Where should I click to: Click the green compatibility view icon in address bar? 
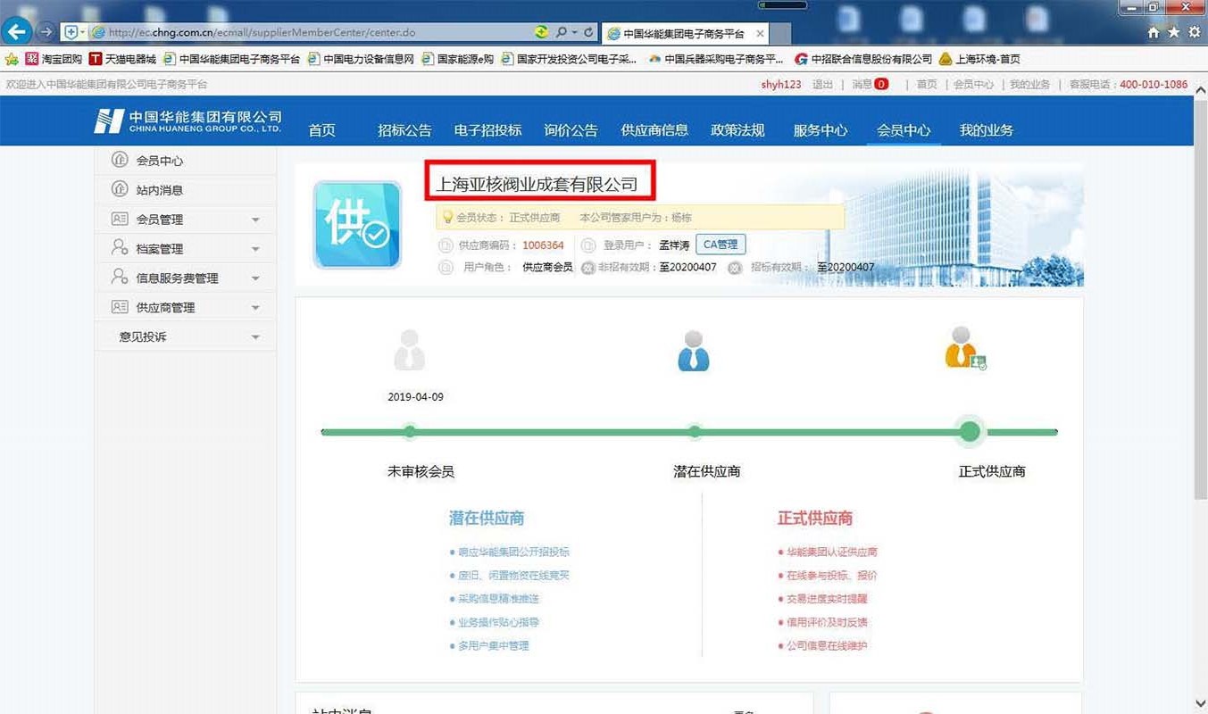pos(541,32)
